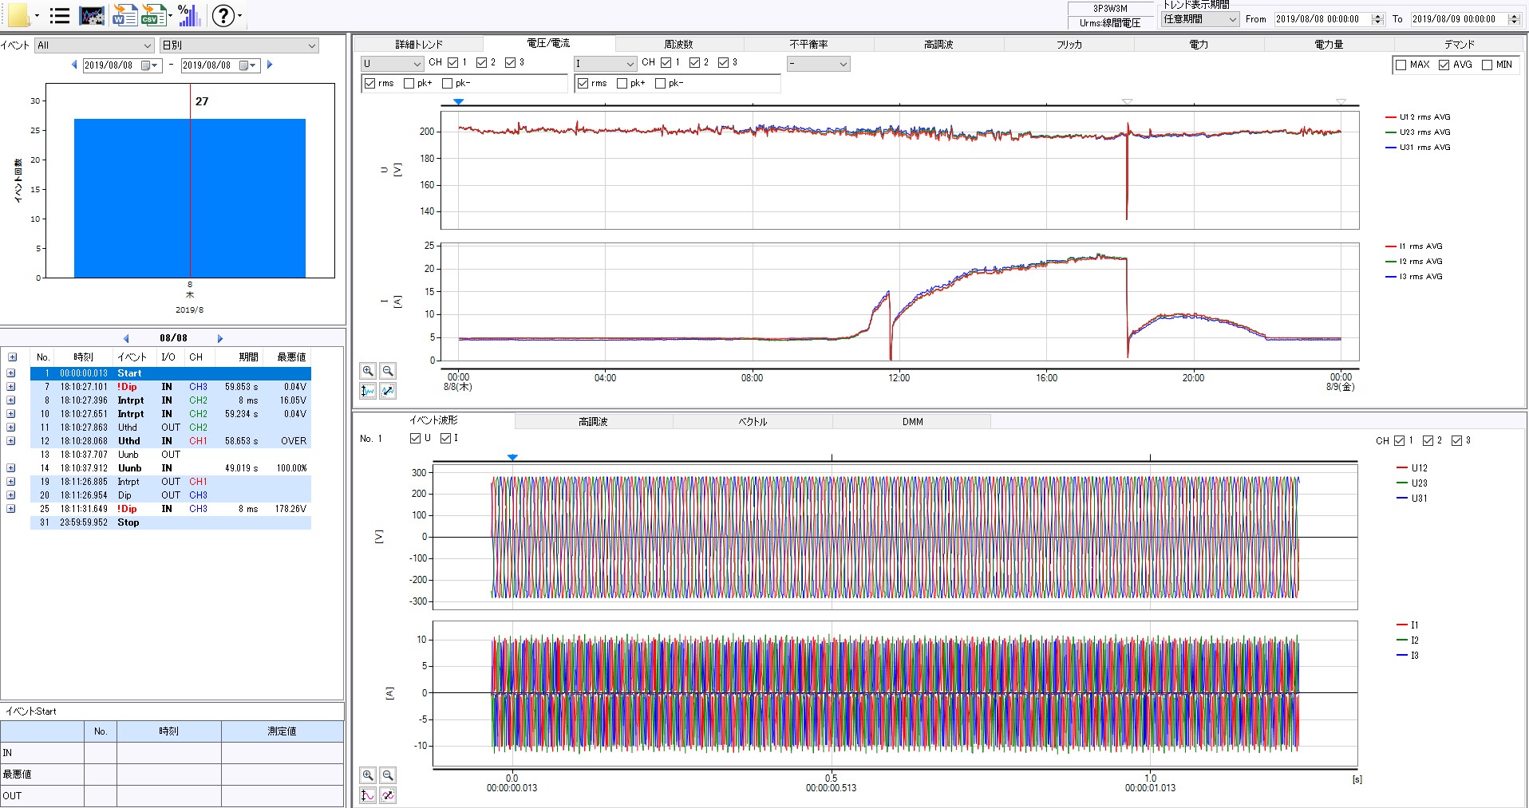Image resolution: width=1529 pixels, height=808 pixels.
Task: Uncheck the U checkbox for event waveform
Action: [415, 438]
